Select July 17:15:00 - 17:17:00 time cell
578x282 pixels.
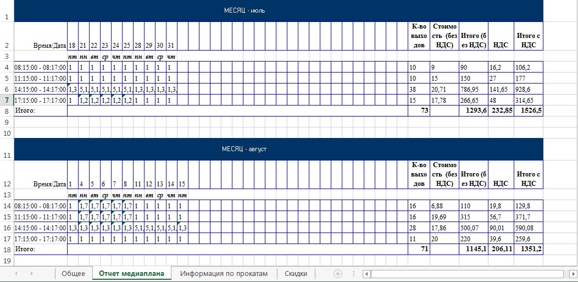click(41, 100)
